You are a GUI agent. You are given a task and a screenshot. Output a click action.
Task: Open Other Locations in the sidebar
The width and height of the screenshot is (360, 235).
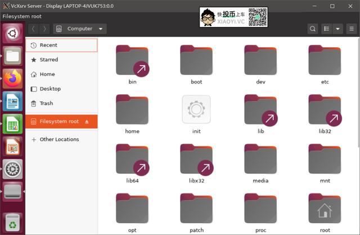(61, 139)
